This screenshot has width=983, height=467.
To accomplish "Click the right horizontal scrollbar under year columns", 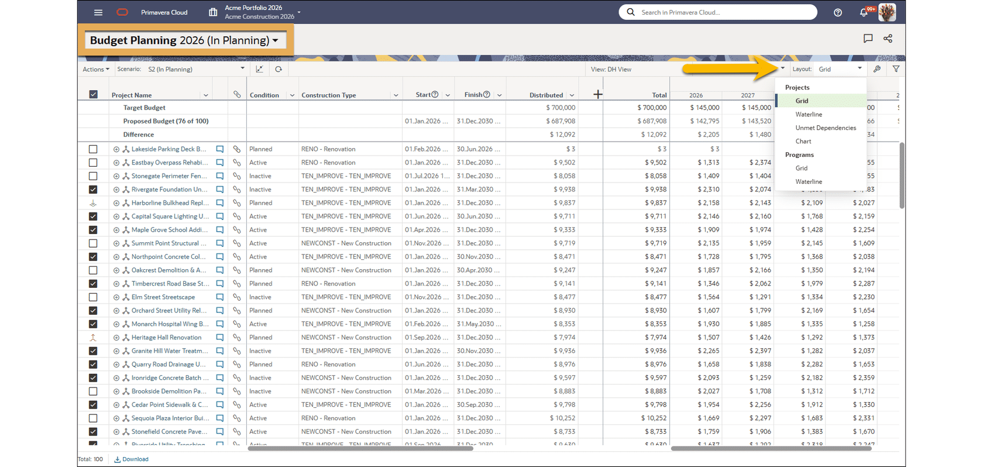I will click(771, 449).
